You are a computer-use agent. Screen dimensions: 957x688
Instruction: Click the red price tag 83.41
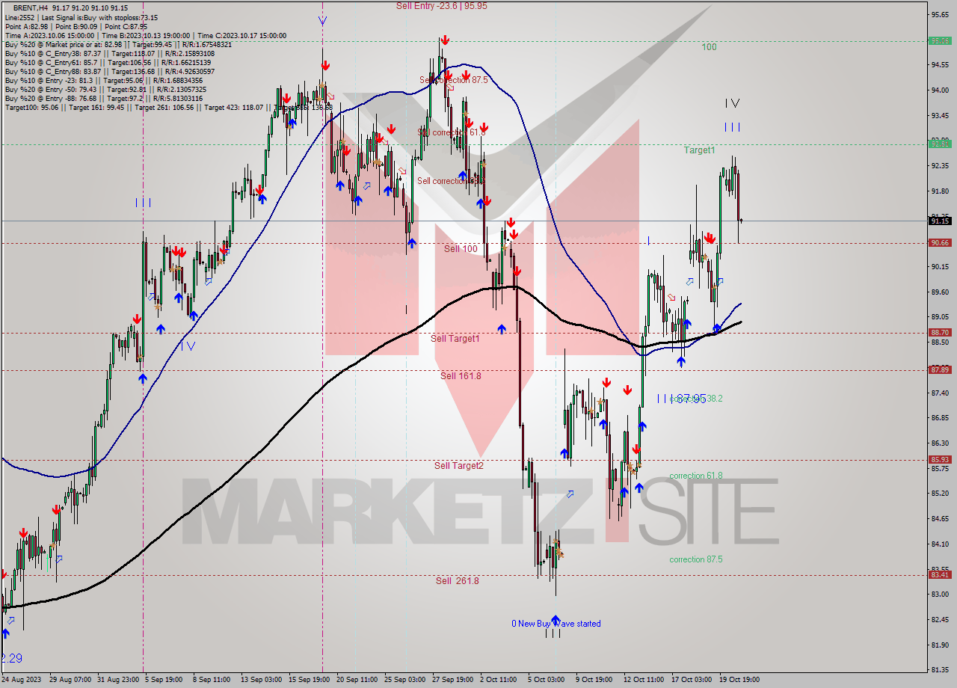(940, 575)
